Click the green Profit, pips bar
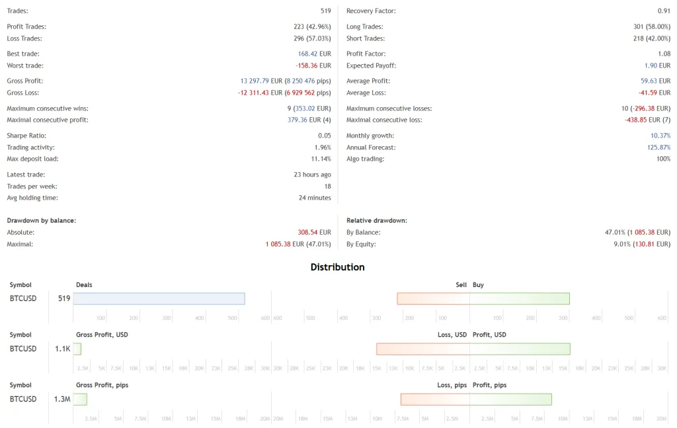 tap(511, 399)
